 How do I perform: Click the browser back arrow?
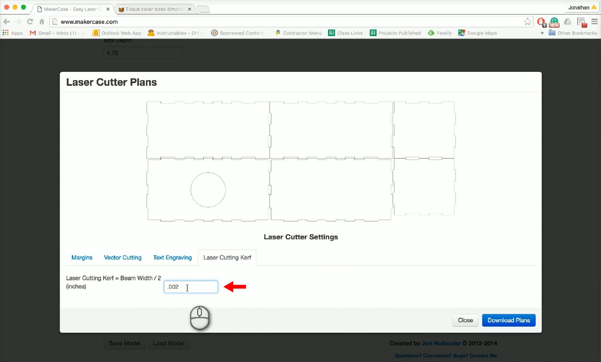[x=7, y=22]
